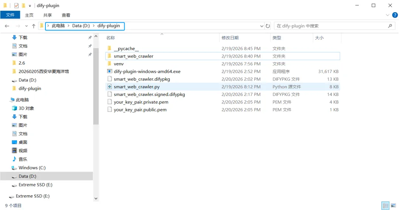The width and height of the screenshot is (399, 210).
Task: Expand the address bar history dropdown
Action: [262, 26]
